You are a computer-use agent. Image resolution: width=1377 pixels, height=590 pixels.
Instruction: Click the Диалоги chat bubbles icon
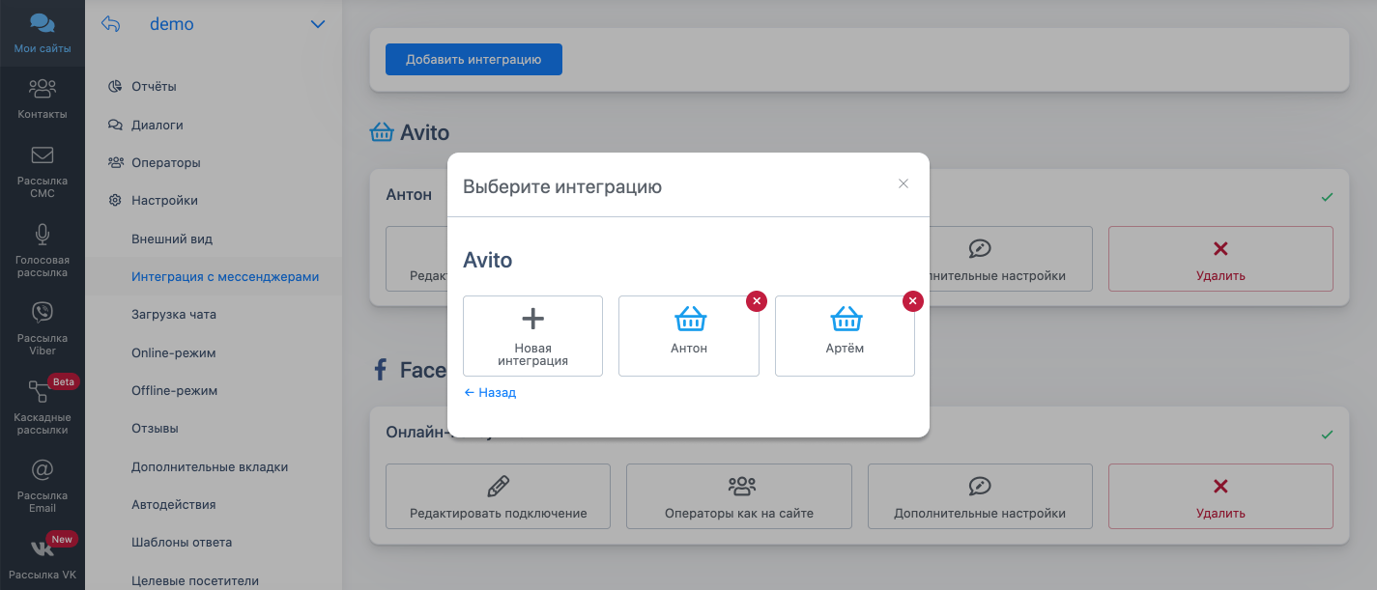(115, 125)
